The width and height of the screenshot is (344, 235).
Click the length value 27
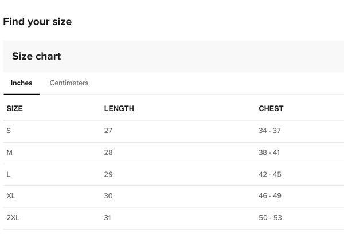point(108,131)
